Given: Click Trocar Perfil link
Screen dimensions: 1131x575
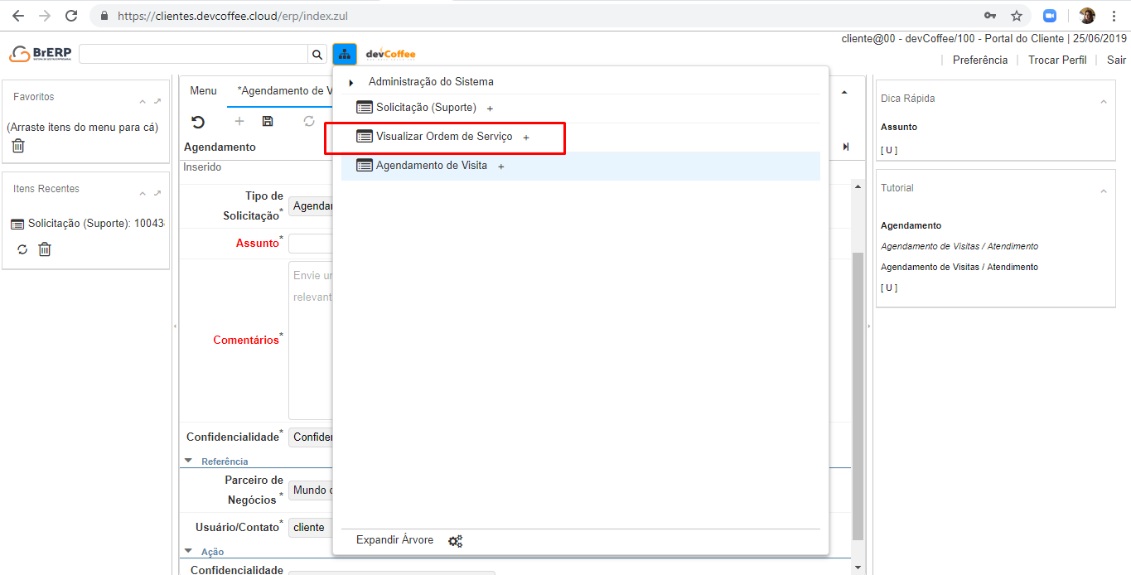Looking at the screenshot, I should 1056,60.
